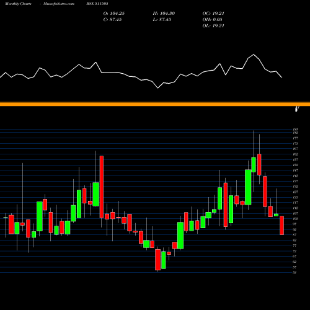Click the 172 price axis label
This screenshot has height=310, width=310.
click(x=295, y=143)
